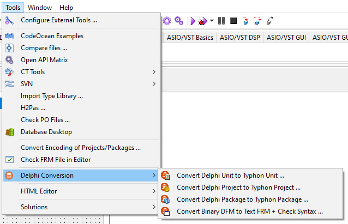The height and width of the screenshot is (224, 348).
Task: Choose Convert Delphi Package to Typhon Package
Action: tap(251, 199)
